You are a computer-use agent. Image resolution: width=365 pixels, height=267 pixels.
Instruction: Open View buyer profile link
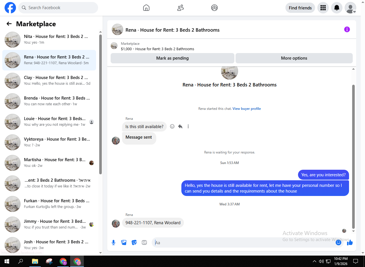pos(247,109)
